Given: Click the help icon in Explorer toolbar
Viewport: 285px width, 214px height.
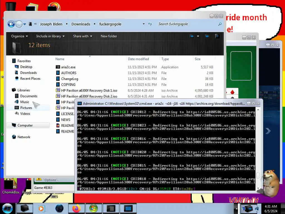Looking at the screenshot, I should (x=217, y=36).
